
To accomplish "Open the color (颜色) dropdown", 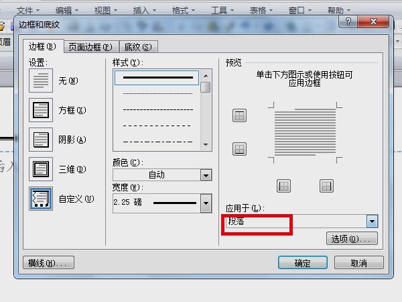I will click(206, 175).
